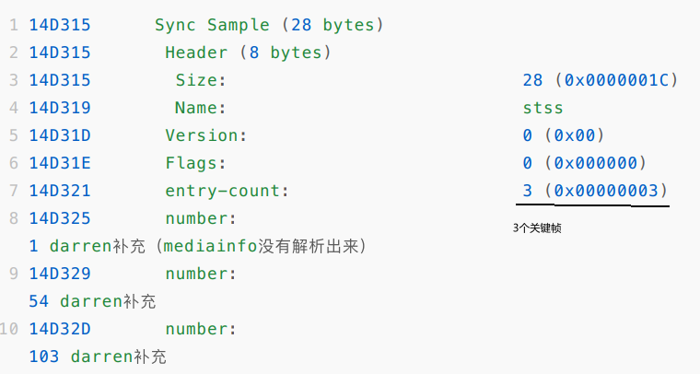Click the '54 darren补充' line
Image resolution: width=700 pixels, height=374 pixels.
tap(93, 301)
